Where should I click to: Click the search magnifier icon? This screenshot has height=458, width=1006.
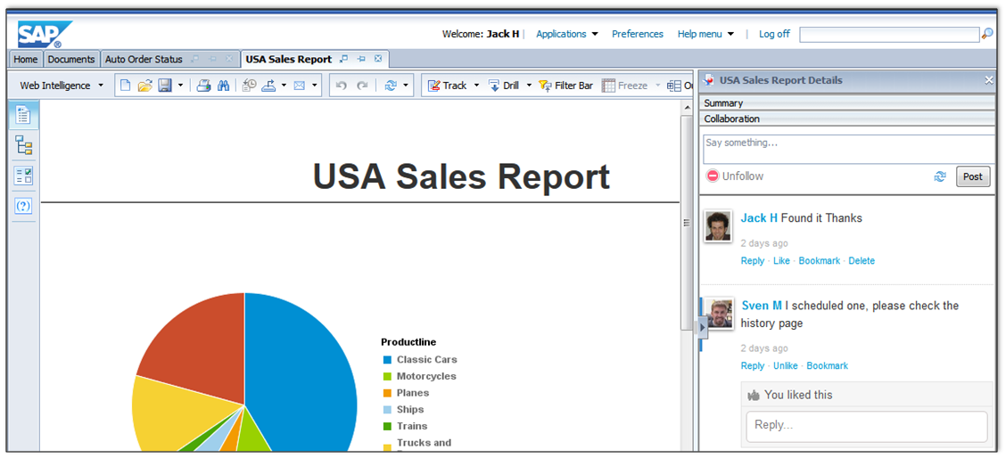(987, 34)
